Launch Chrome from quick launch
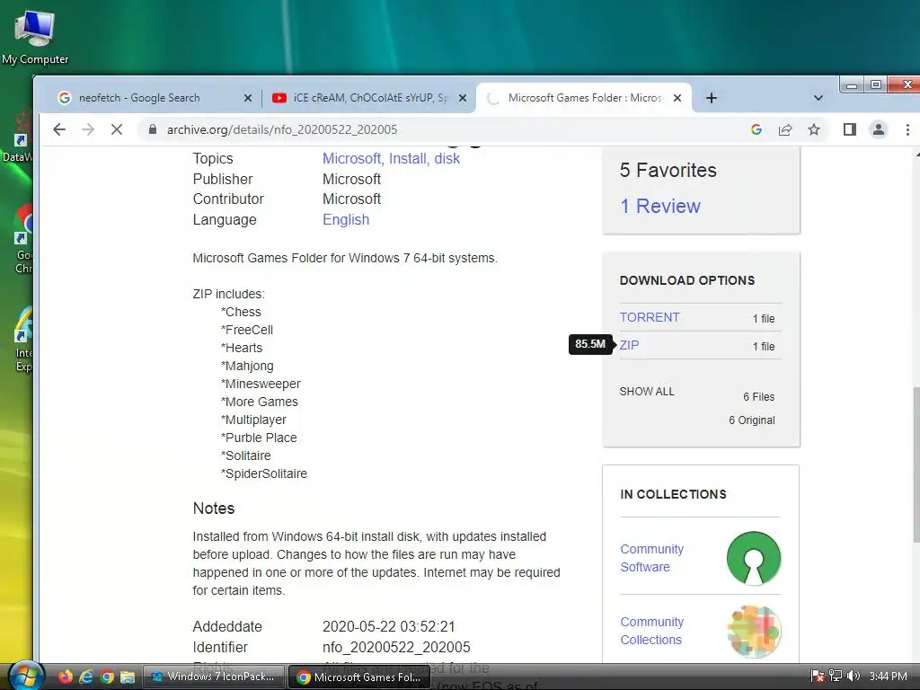 point(107,677)
